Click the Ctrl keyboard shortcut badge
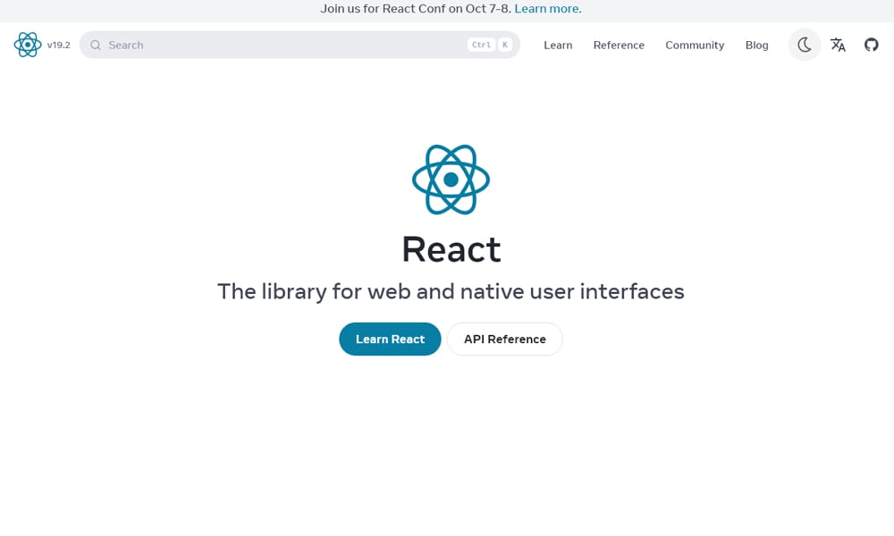 (x=481, y=44)
